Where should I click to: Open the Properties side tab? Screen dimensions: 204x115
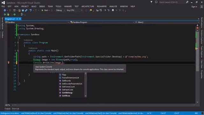pyautogui.click(x=202, y=74)
